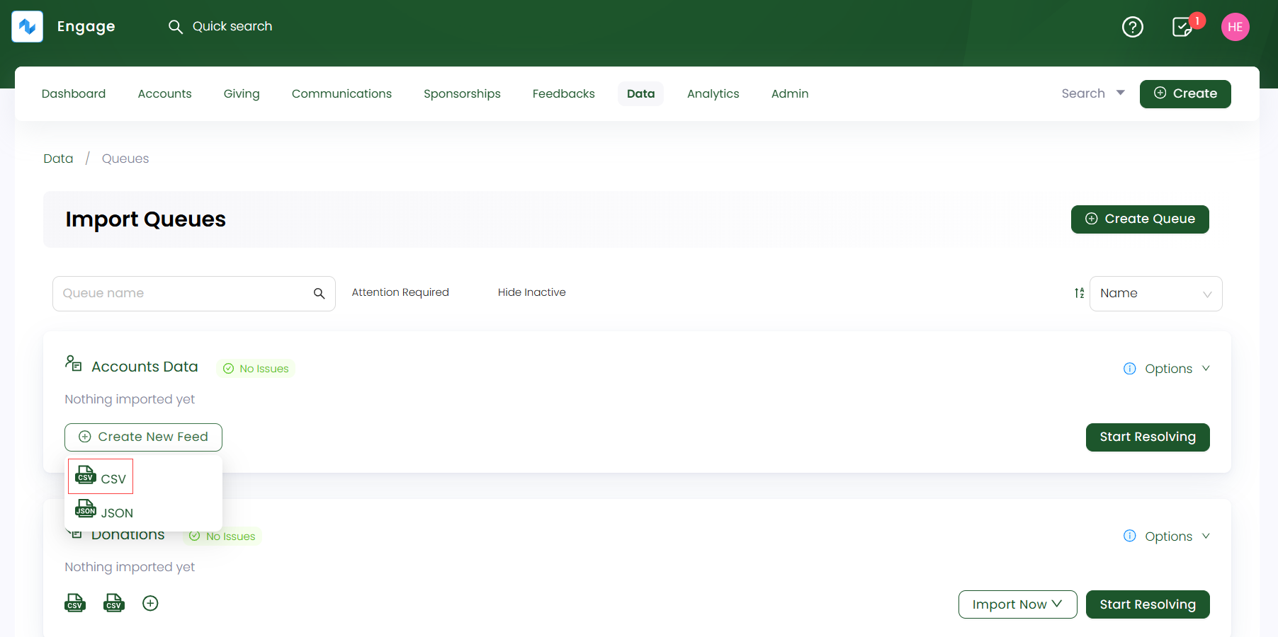1278x637 pixels.
Task: Click the Create Queue button
Action: click(x=1140, y=219)
